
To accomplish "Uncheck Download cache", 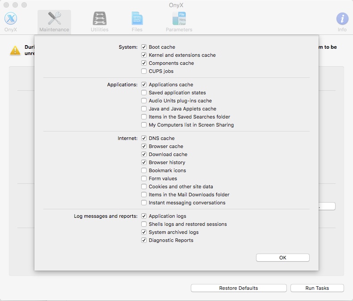I will point(144,154).
